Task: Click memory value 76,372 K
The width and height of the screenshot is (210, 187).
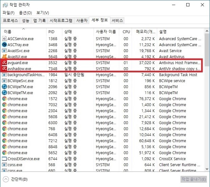Action: (x=147, y=99)
